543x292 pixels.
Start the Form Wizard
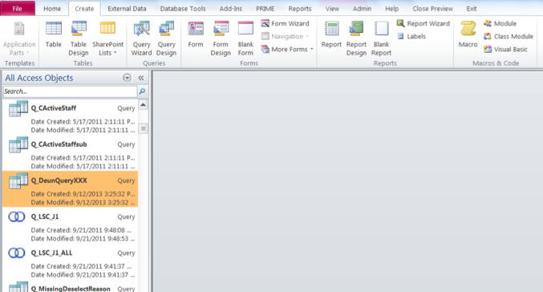(285, 23)
